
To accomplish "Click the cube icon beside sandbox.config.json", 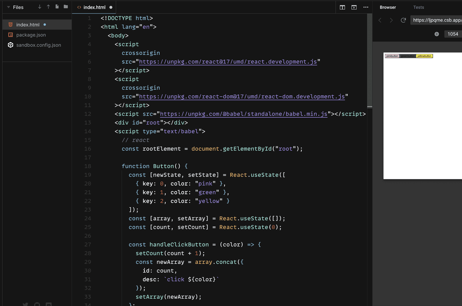I will pyautogui.click(x=11, y=45).
